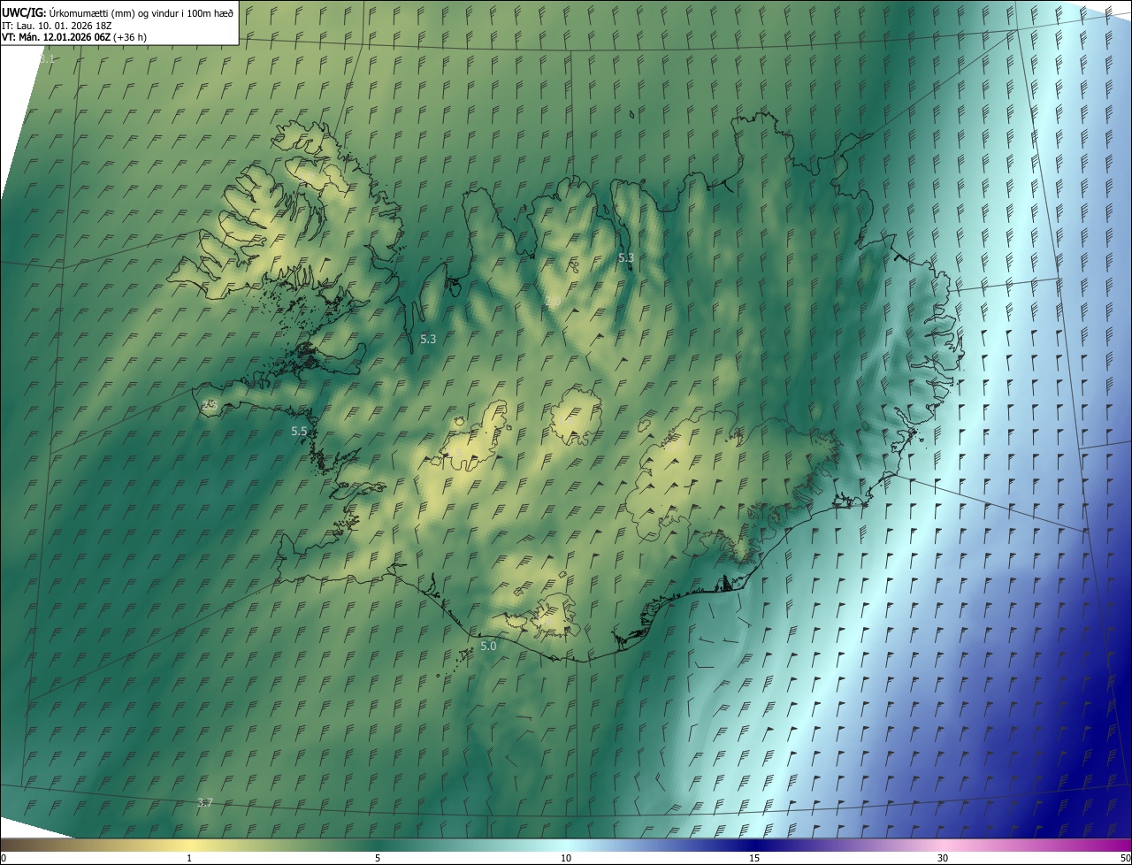Click the color scale tick labeled 1
1132x865 pixels.
189,859
